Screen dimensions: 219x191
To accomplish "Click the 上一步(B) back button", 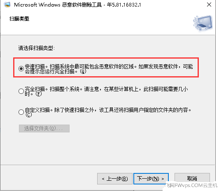I will pos(115,179).
